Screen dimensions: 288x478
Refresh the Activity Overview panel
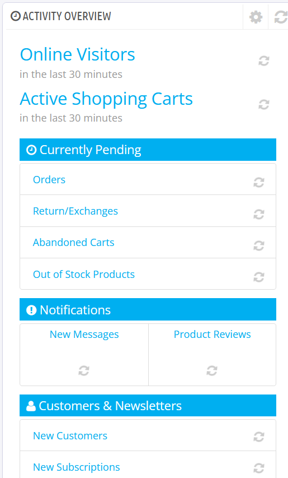point(281,17)
